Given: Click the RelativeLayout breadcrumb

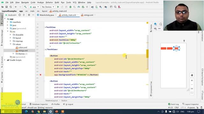Looking at the screenshot, I should pos(52,101).
